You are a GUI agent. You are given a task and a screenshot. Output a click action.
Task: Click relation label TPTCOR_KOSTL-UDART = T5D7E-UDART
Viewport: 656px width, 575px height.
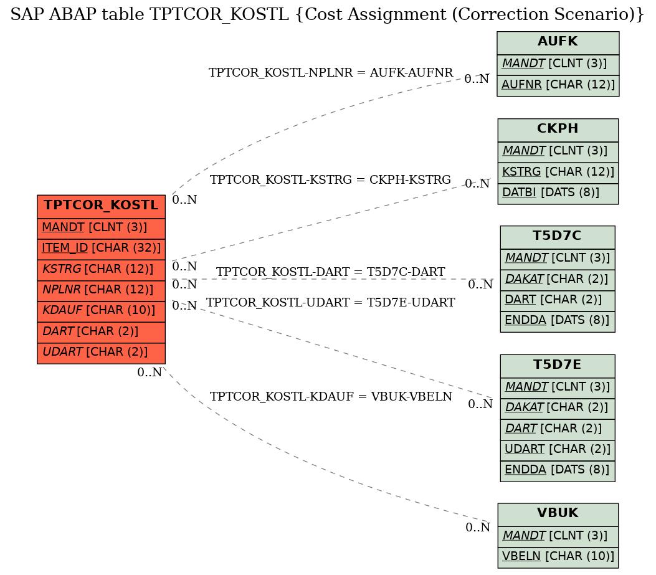point(330,303)
